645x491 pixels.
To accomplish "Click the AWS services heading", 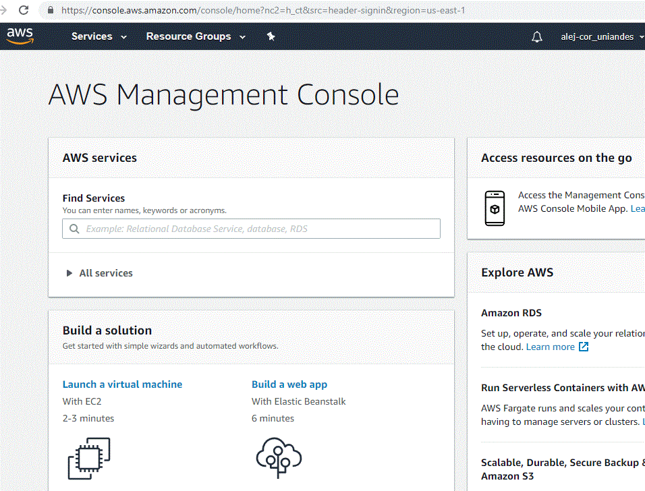I will (x=100, y=158).
